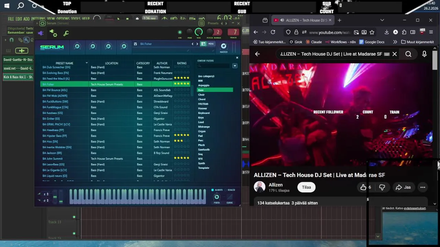Screen dimensions: 440x247
Task: Open Serum plugin options gear icon
Action: pos(42,23)
